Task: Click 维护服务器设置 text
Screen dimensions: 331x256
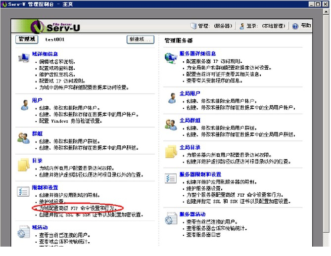Action: point(204,188)
